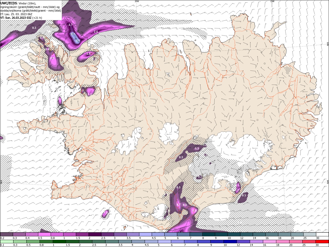Click the '3.5' number in lower legend scale
The width and height of the screenshot is (329, 247).
coord(121,245)
